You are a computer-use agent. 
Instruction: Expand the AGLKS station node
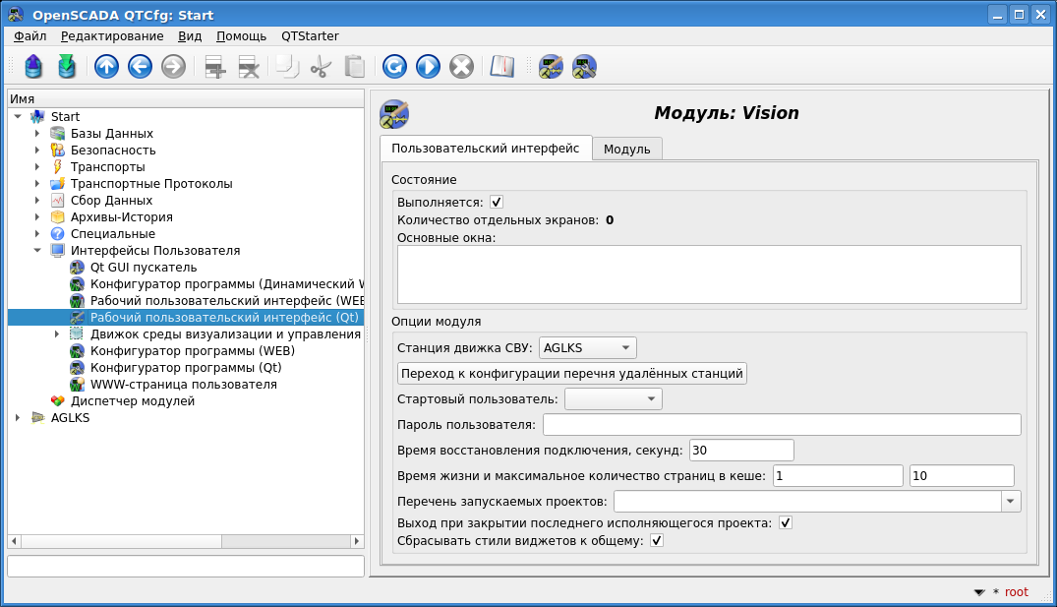click(19, 417)
